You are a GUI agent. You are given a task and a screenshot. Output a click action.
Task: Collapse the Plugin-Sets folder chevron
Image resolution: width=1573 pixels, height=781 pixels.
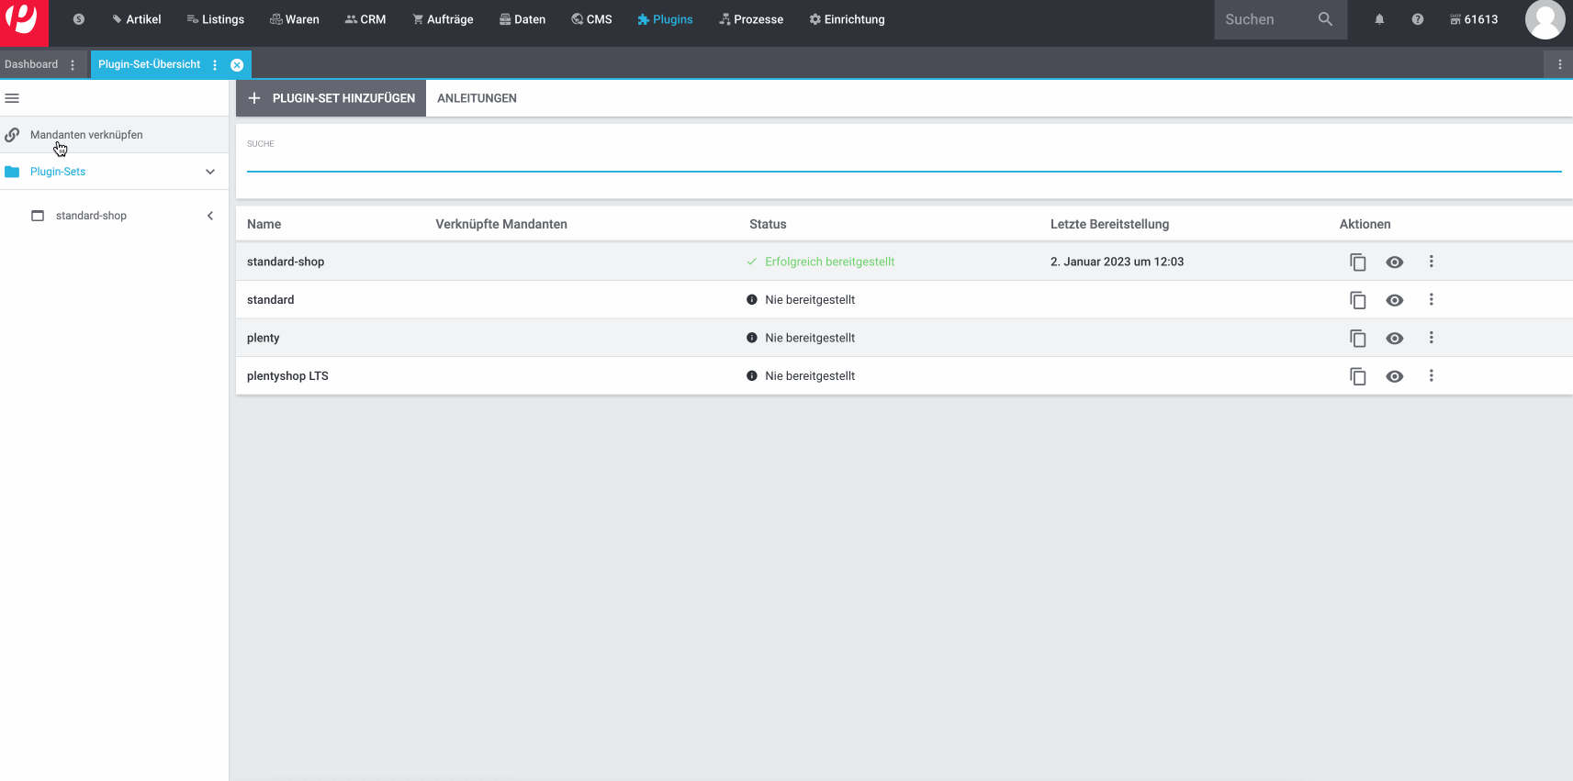[x=210, y=172]
